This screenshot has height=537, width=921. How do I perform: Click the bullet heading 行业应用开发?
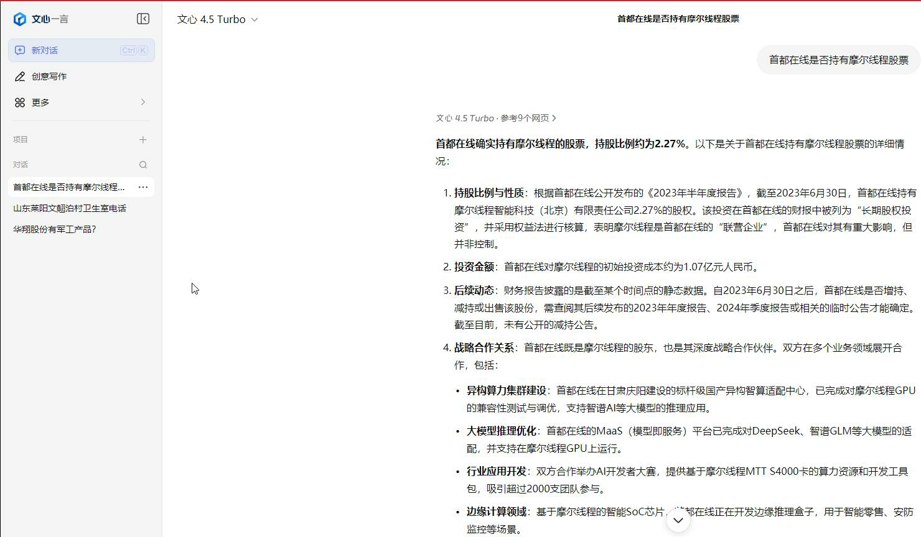click(x=497, y=471)
